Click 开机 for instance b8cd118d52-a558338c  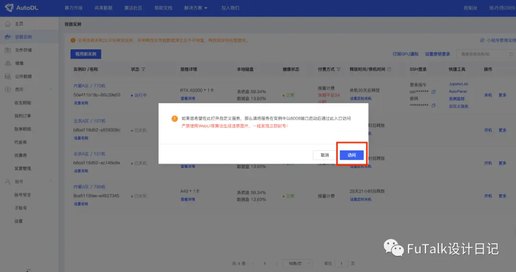coord(488,130)
